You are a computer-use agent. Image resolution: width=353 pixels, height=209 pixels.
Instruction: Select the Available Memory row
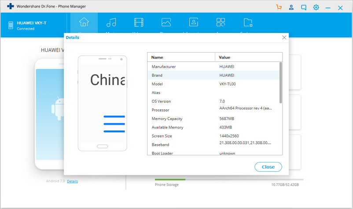coord(213,127)
